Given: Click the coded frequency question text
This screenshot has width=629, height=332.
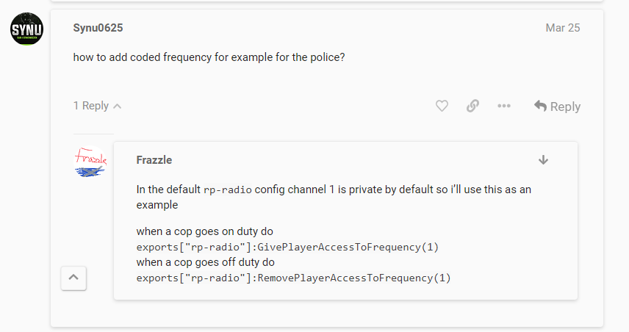Looking at the screenshot, I should (209, 57).
